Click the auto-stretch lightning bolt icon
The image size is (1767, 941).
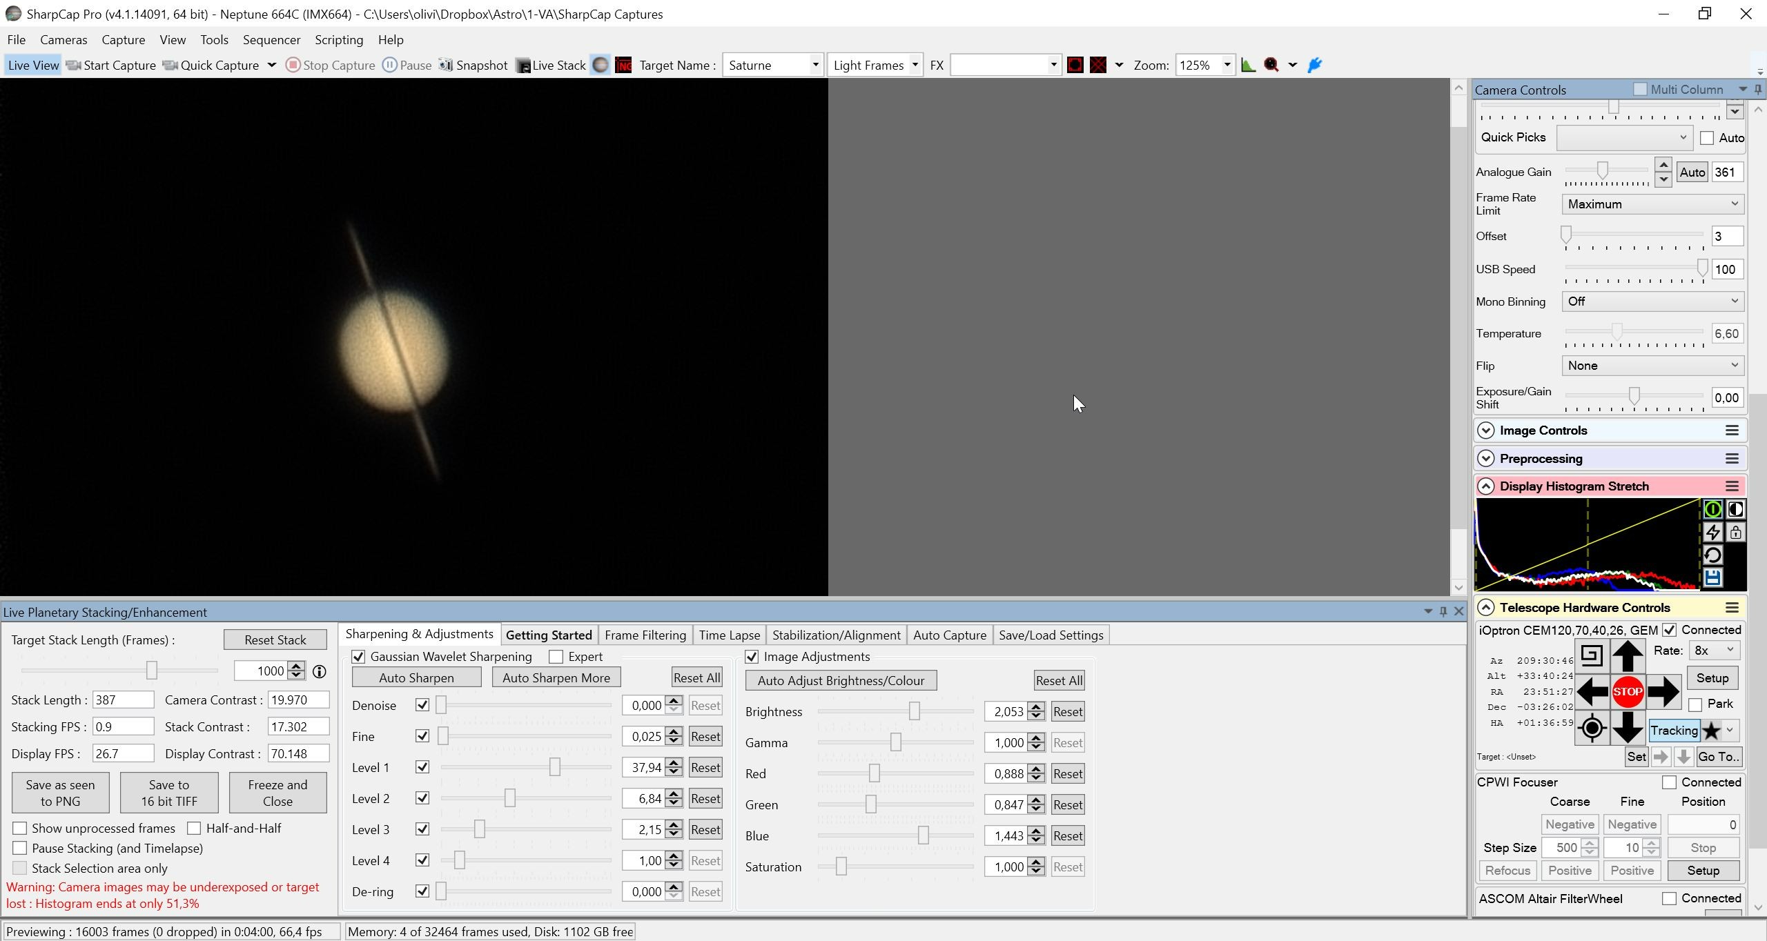(x=1712, y=533)
